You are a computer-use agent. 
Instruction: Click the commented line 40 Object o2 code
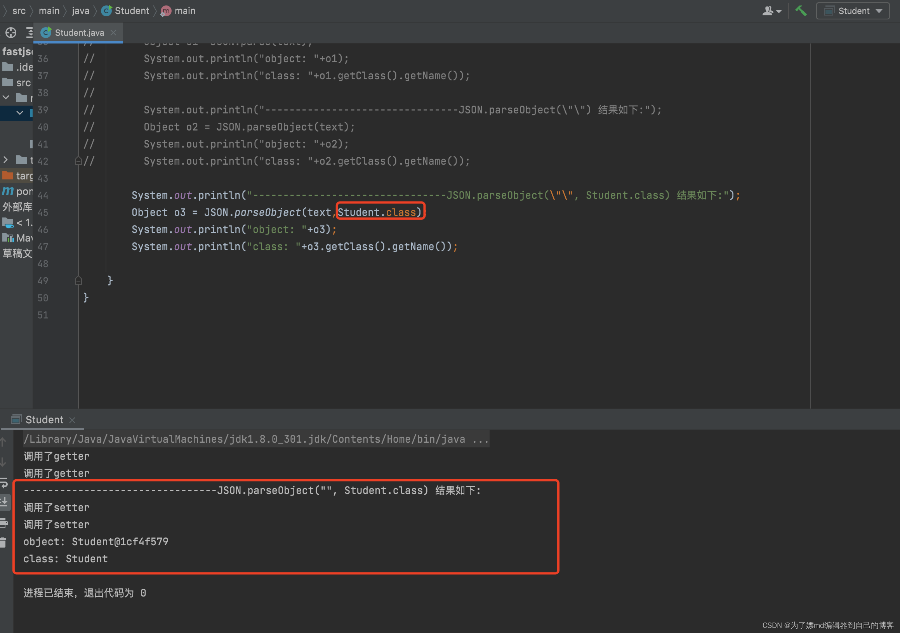(x=249, y=127)
